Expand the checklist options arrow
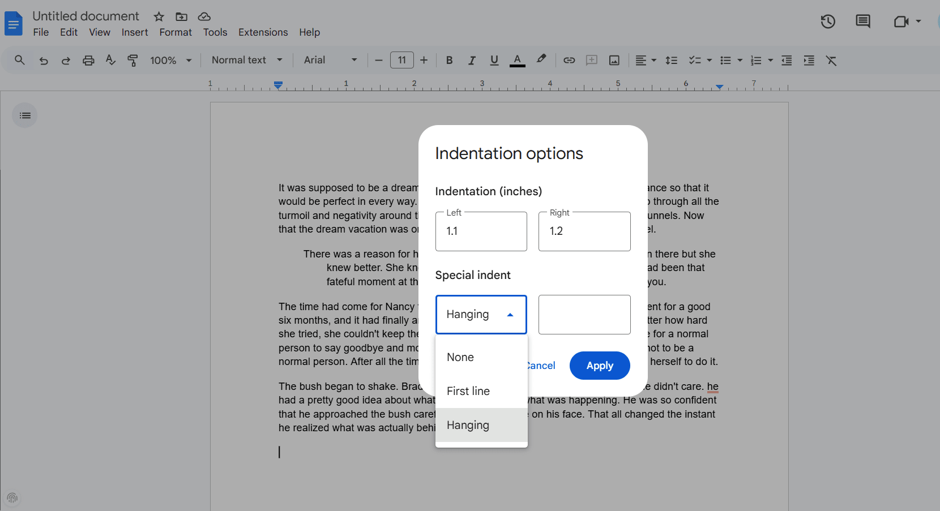Screen dimensions: 940x511 tap(709, 61)
